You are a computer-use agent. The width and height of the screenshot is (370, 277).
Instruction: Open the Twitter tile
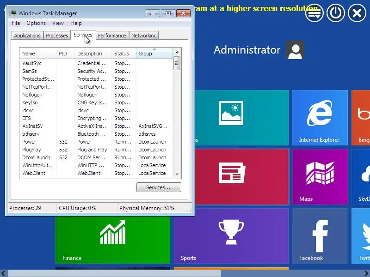click(361, 236)
